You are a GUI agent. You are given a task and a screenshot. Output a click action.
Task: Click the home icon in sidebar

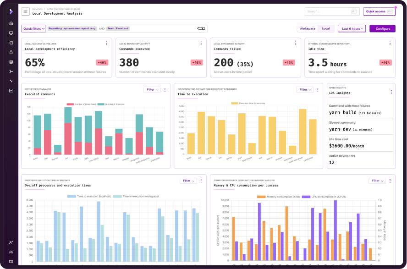click(x=11, y=23)
